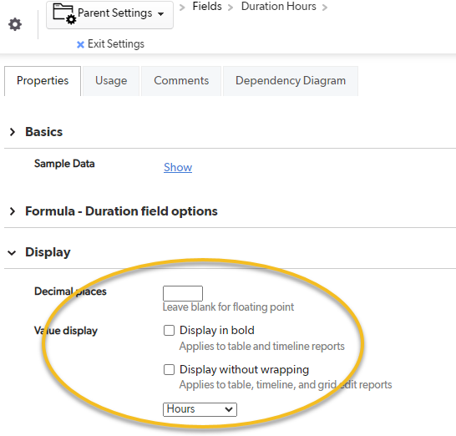Screen dimensions: 456x436
Task: Click the breadcrumb arrow after Fields
Action: pyautogui.click(x=231, y=8)
